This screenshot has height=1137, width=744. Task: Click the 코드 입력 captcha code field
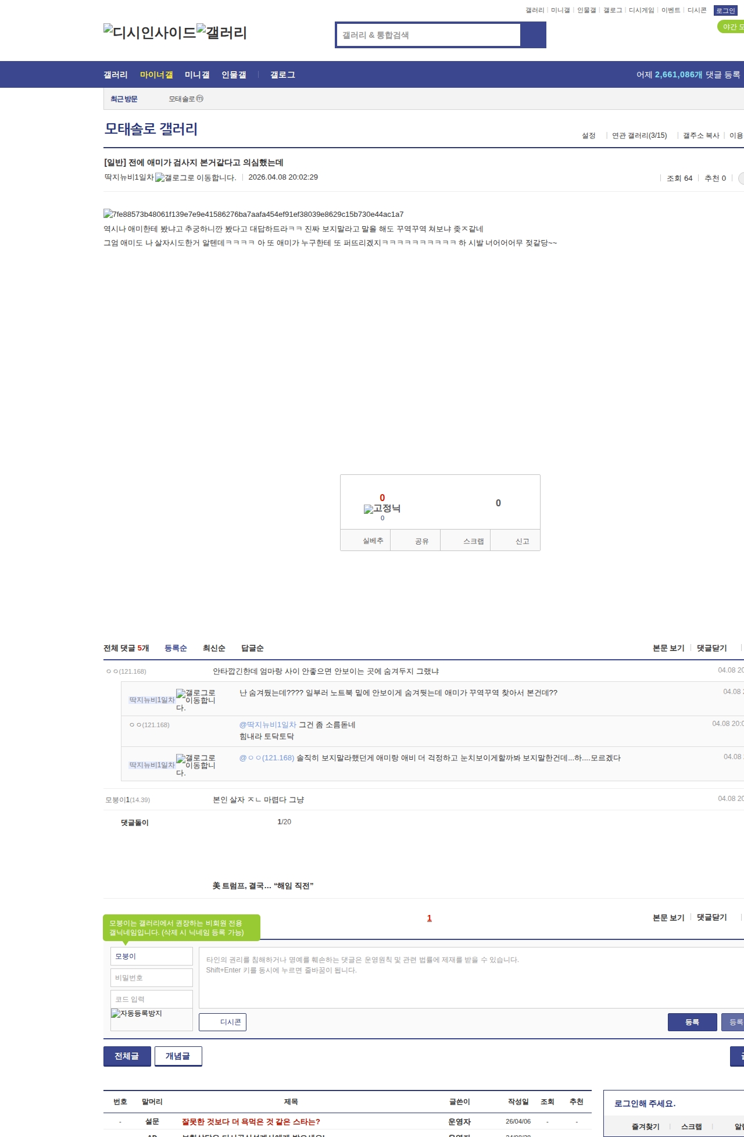[x=152, y=999]
